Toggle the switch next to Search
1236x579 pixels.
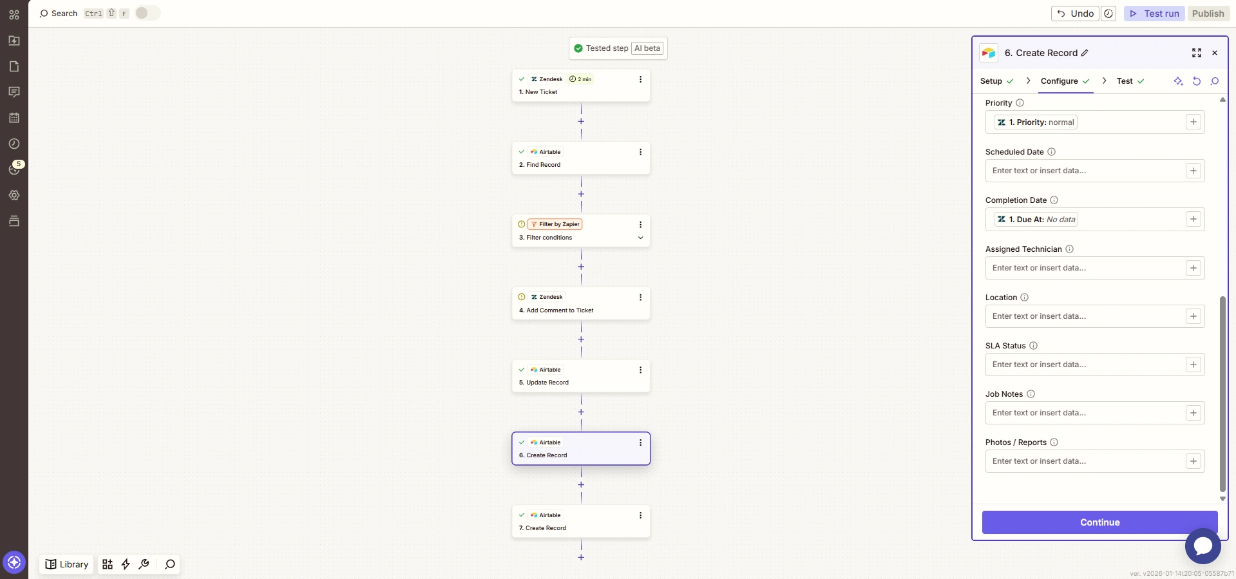pyautogui.click(x=147, y=14)
